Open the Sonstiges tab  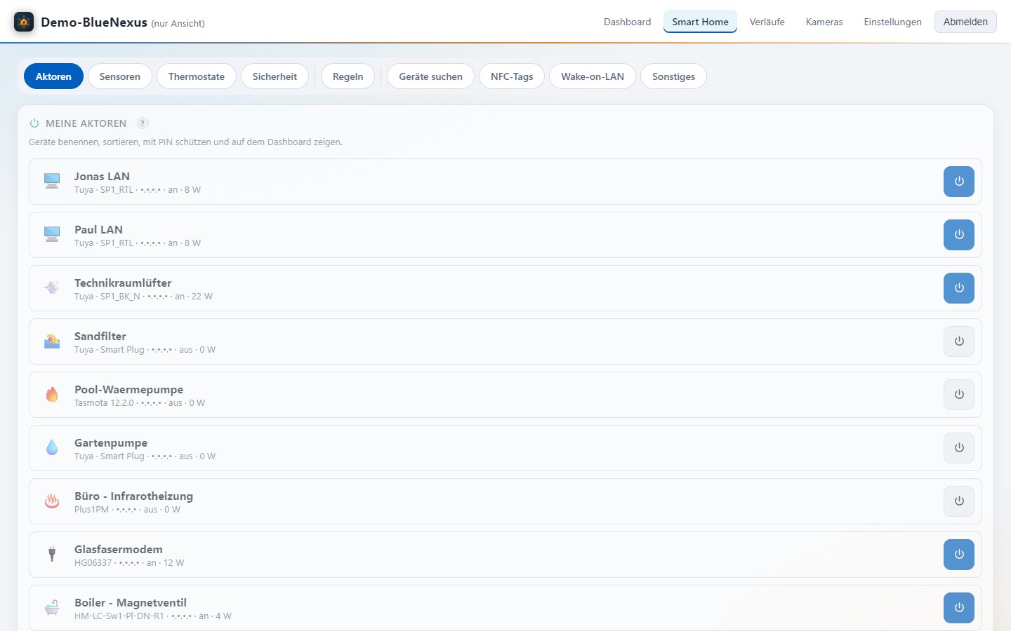pos(673,76)
